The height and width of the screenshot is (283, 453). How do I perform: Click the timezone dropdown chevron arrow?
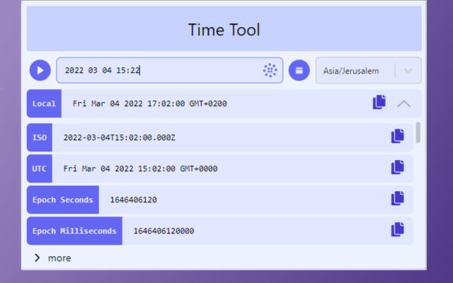point(408,71)
